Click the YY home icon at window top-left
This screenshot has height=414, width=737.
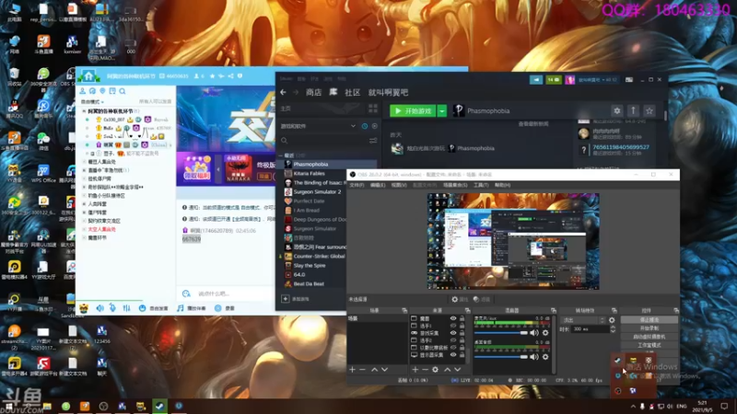(88, 75)
